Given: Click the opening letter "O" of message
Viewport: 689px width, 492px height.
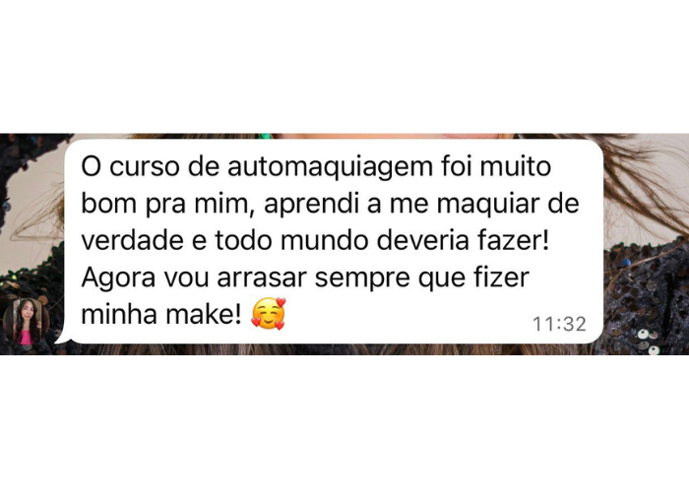Looking at the screenshot, I should coord(92,167).
